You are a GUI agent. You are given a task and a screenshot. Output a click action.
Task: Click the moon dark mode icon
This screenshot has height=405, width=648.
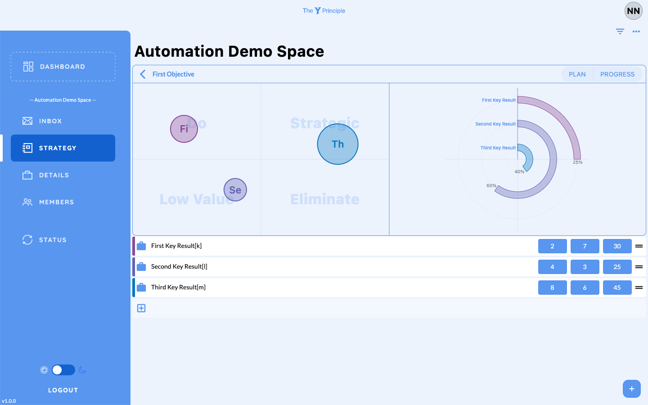tap(82, 370)
